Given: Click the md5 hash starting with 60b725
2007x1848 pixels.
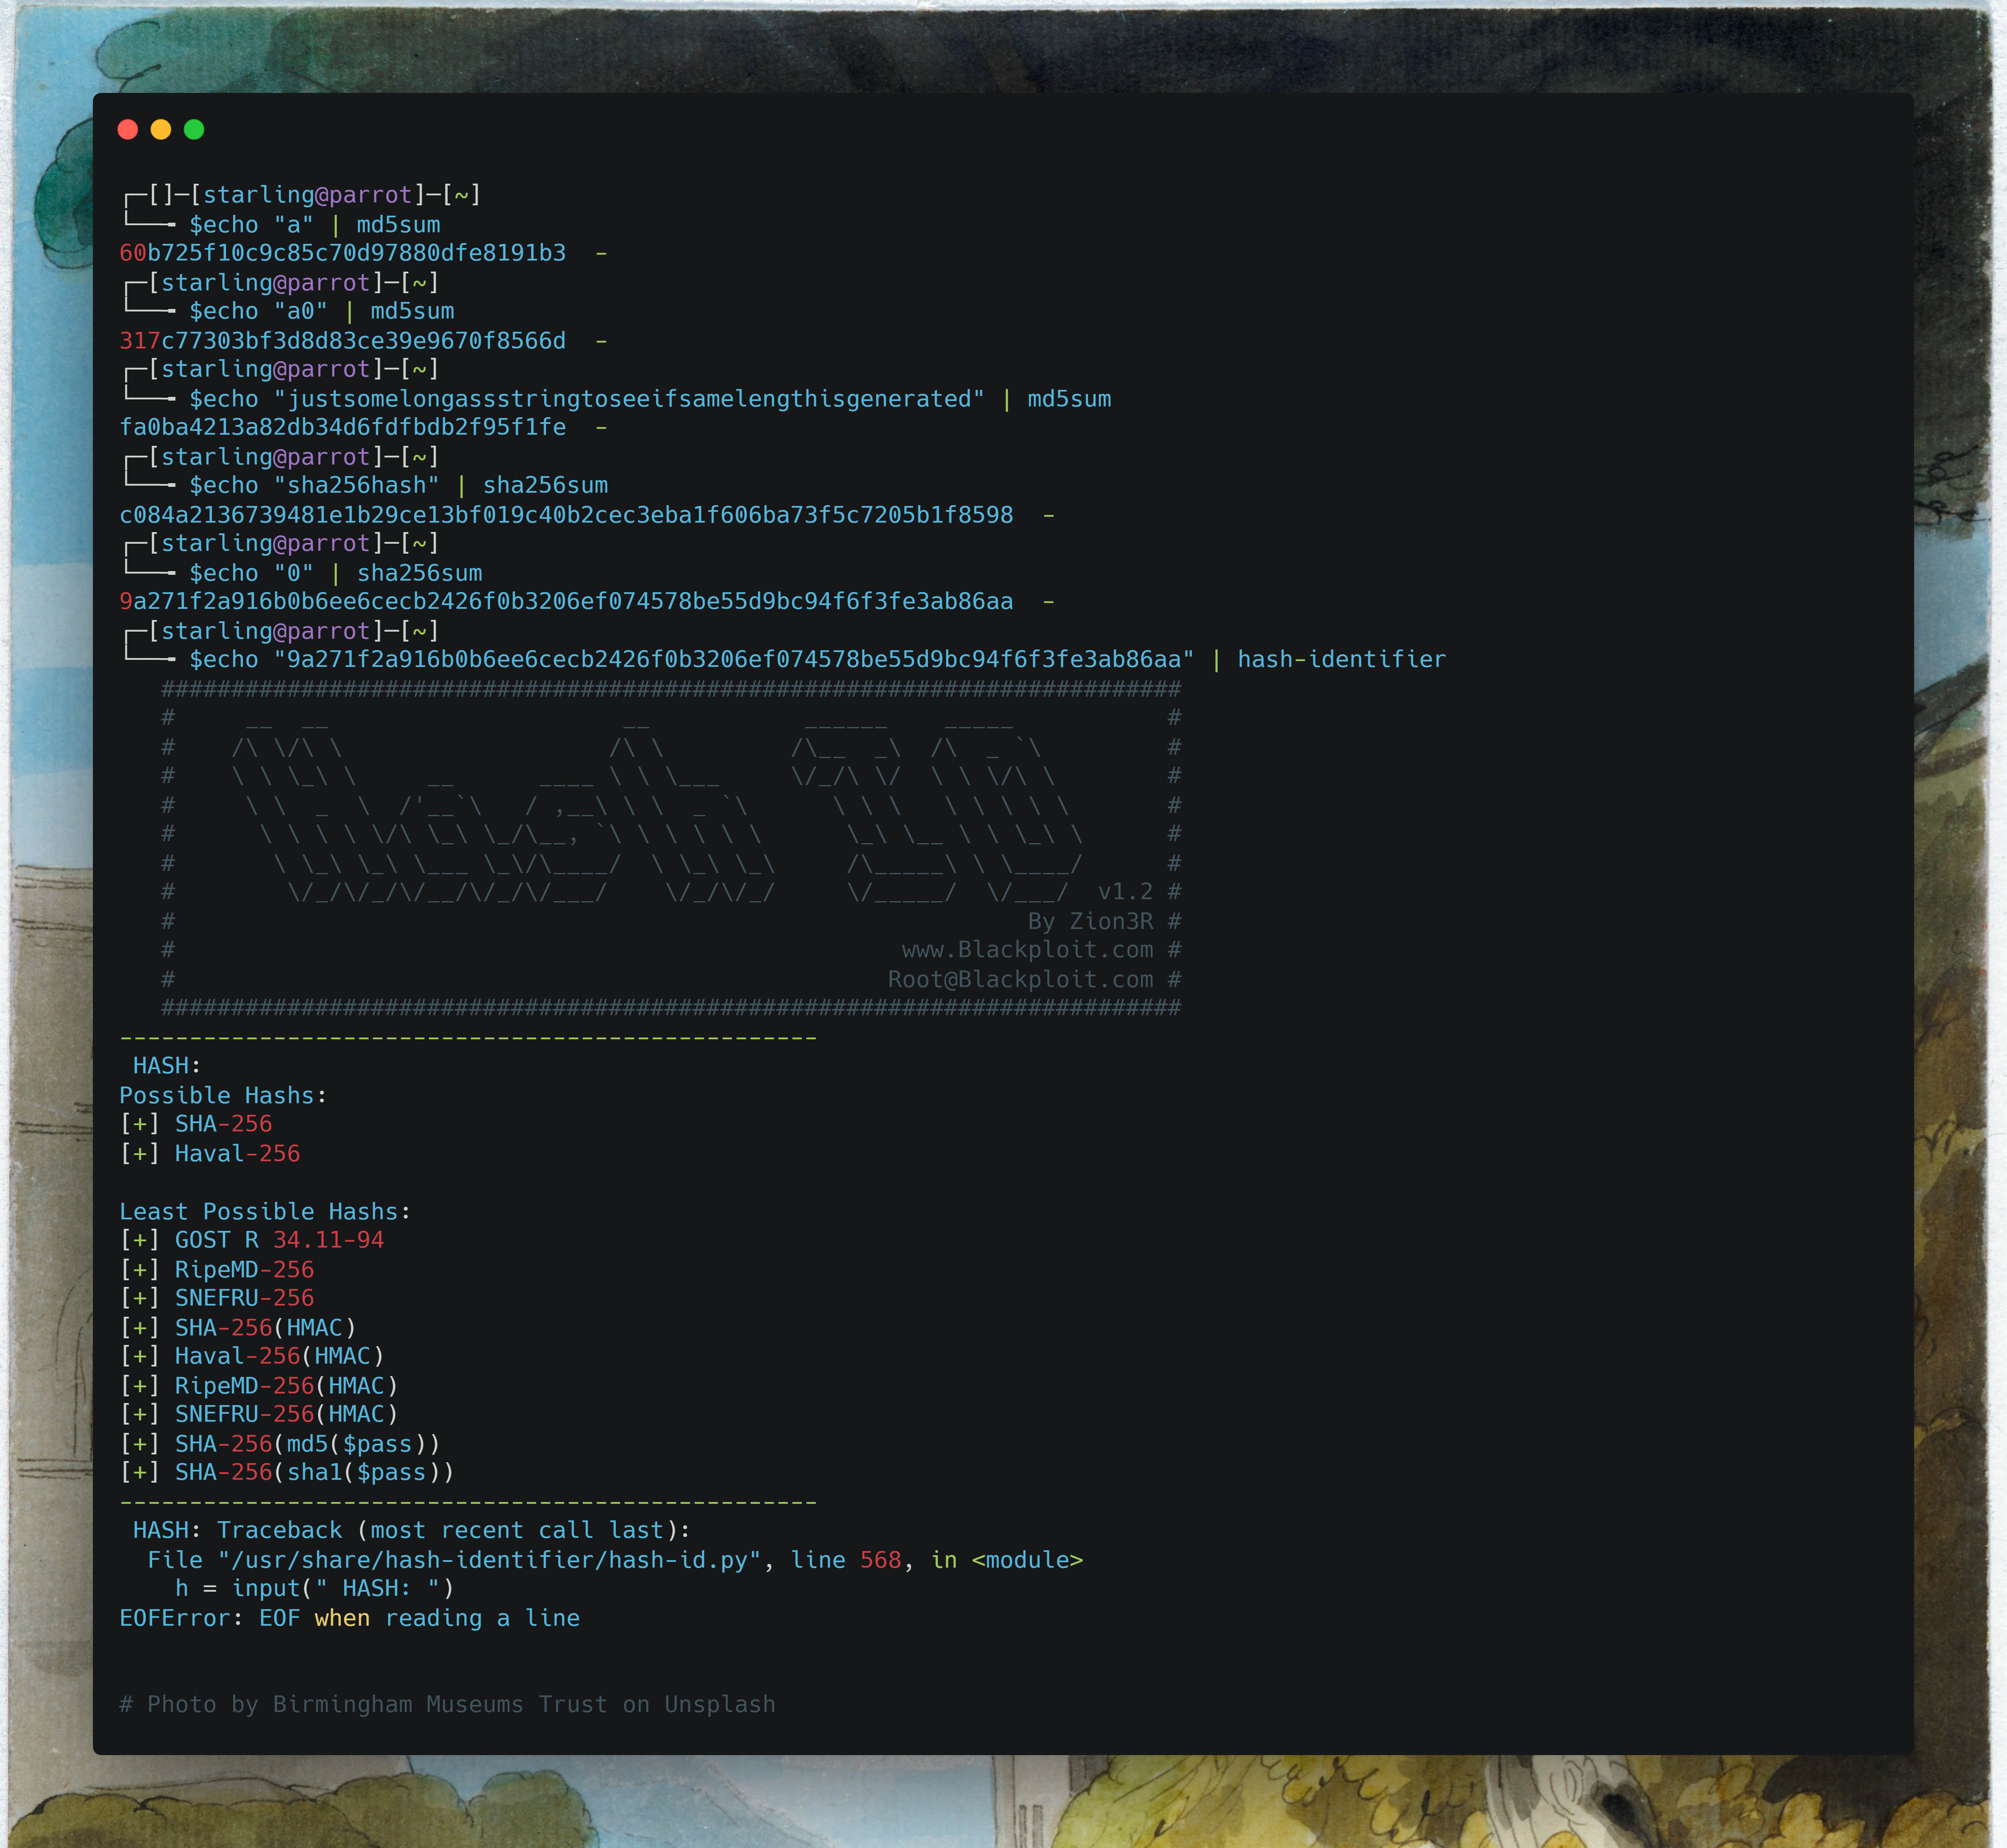Looking at the screenshot, I should [342, 253].
